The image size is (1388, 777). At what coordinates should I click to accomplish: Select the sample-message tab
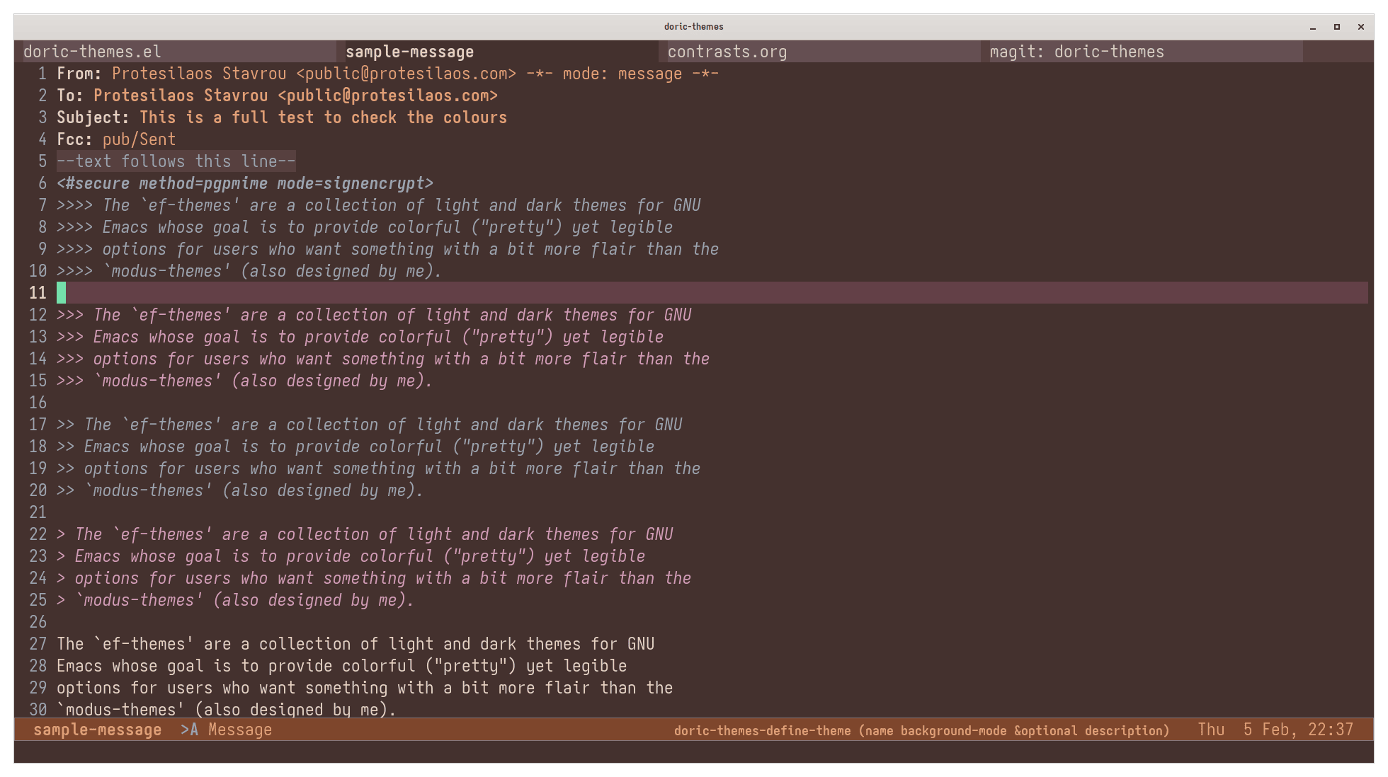click(x=409, y=52)
